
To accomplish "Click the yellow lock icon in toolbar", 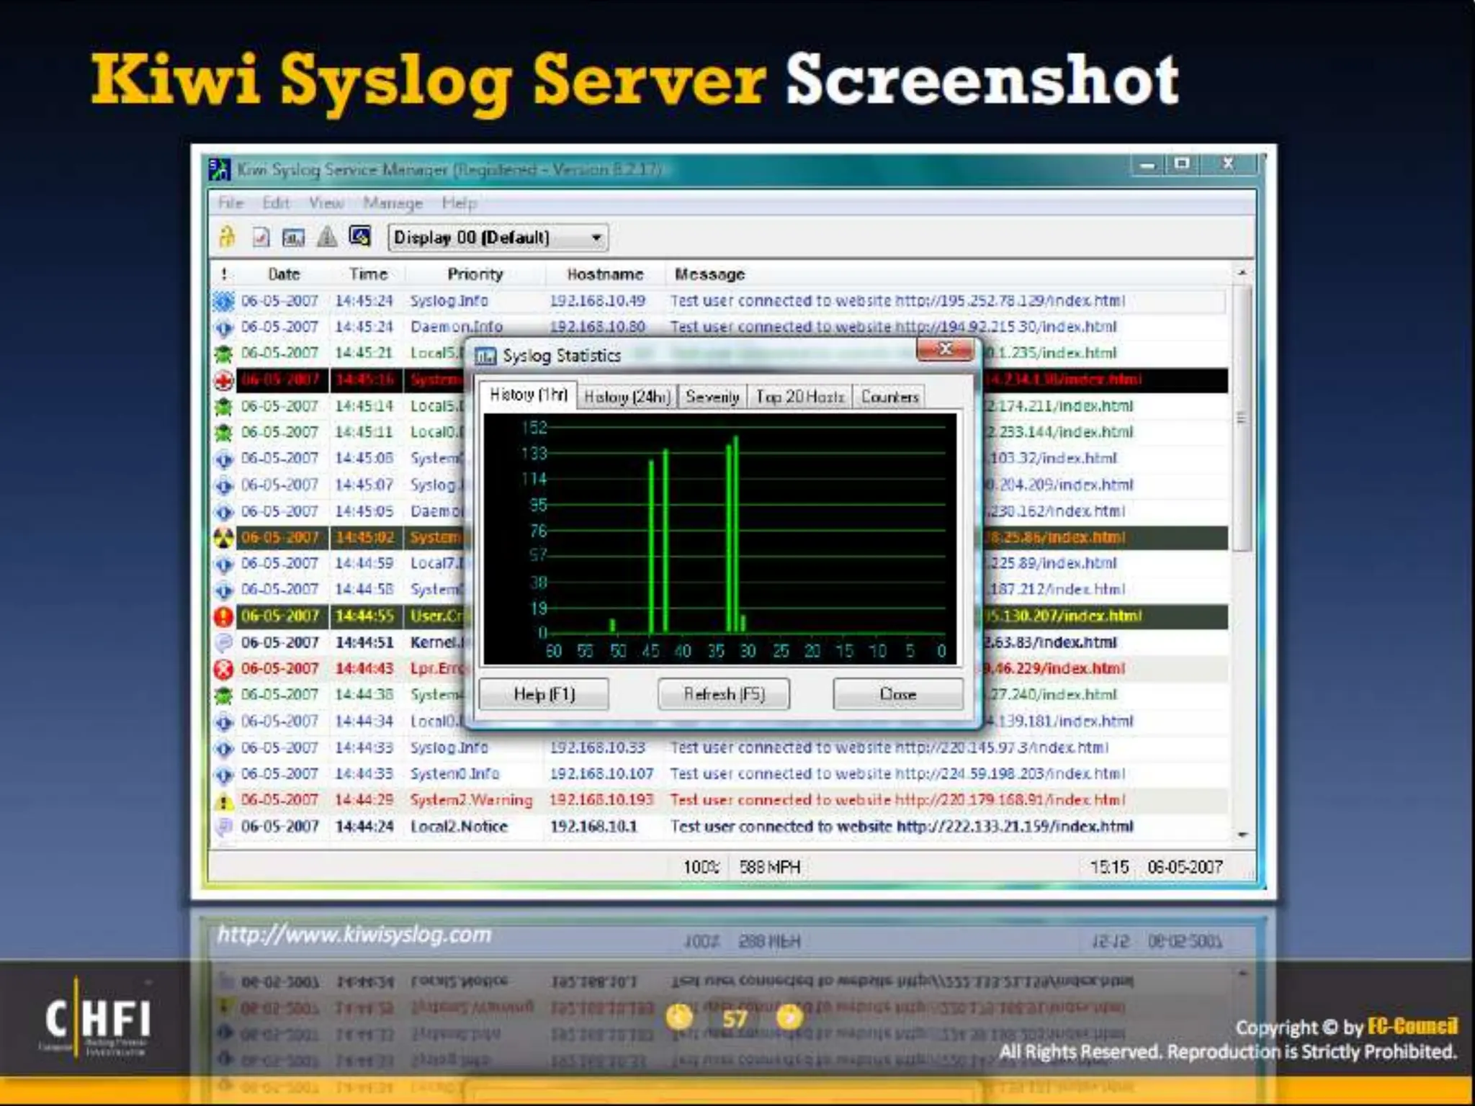I will tap(227, 236).
